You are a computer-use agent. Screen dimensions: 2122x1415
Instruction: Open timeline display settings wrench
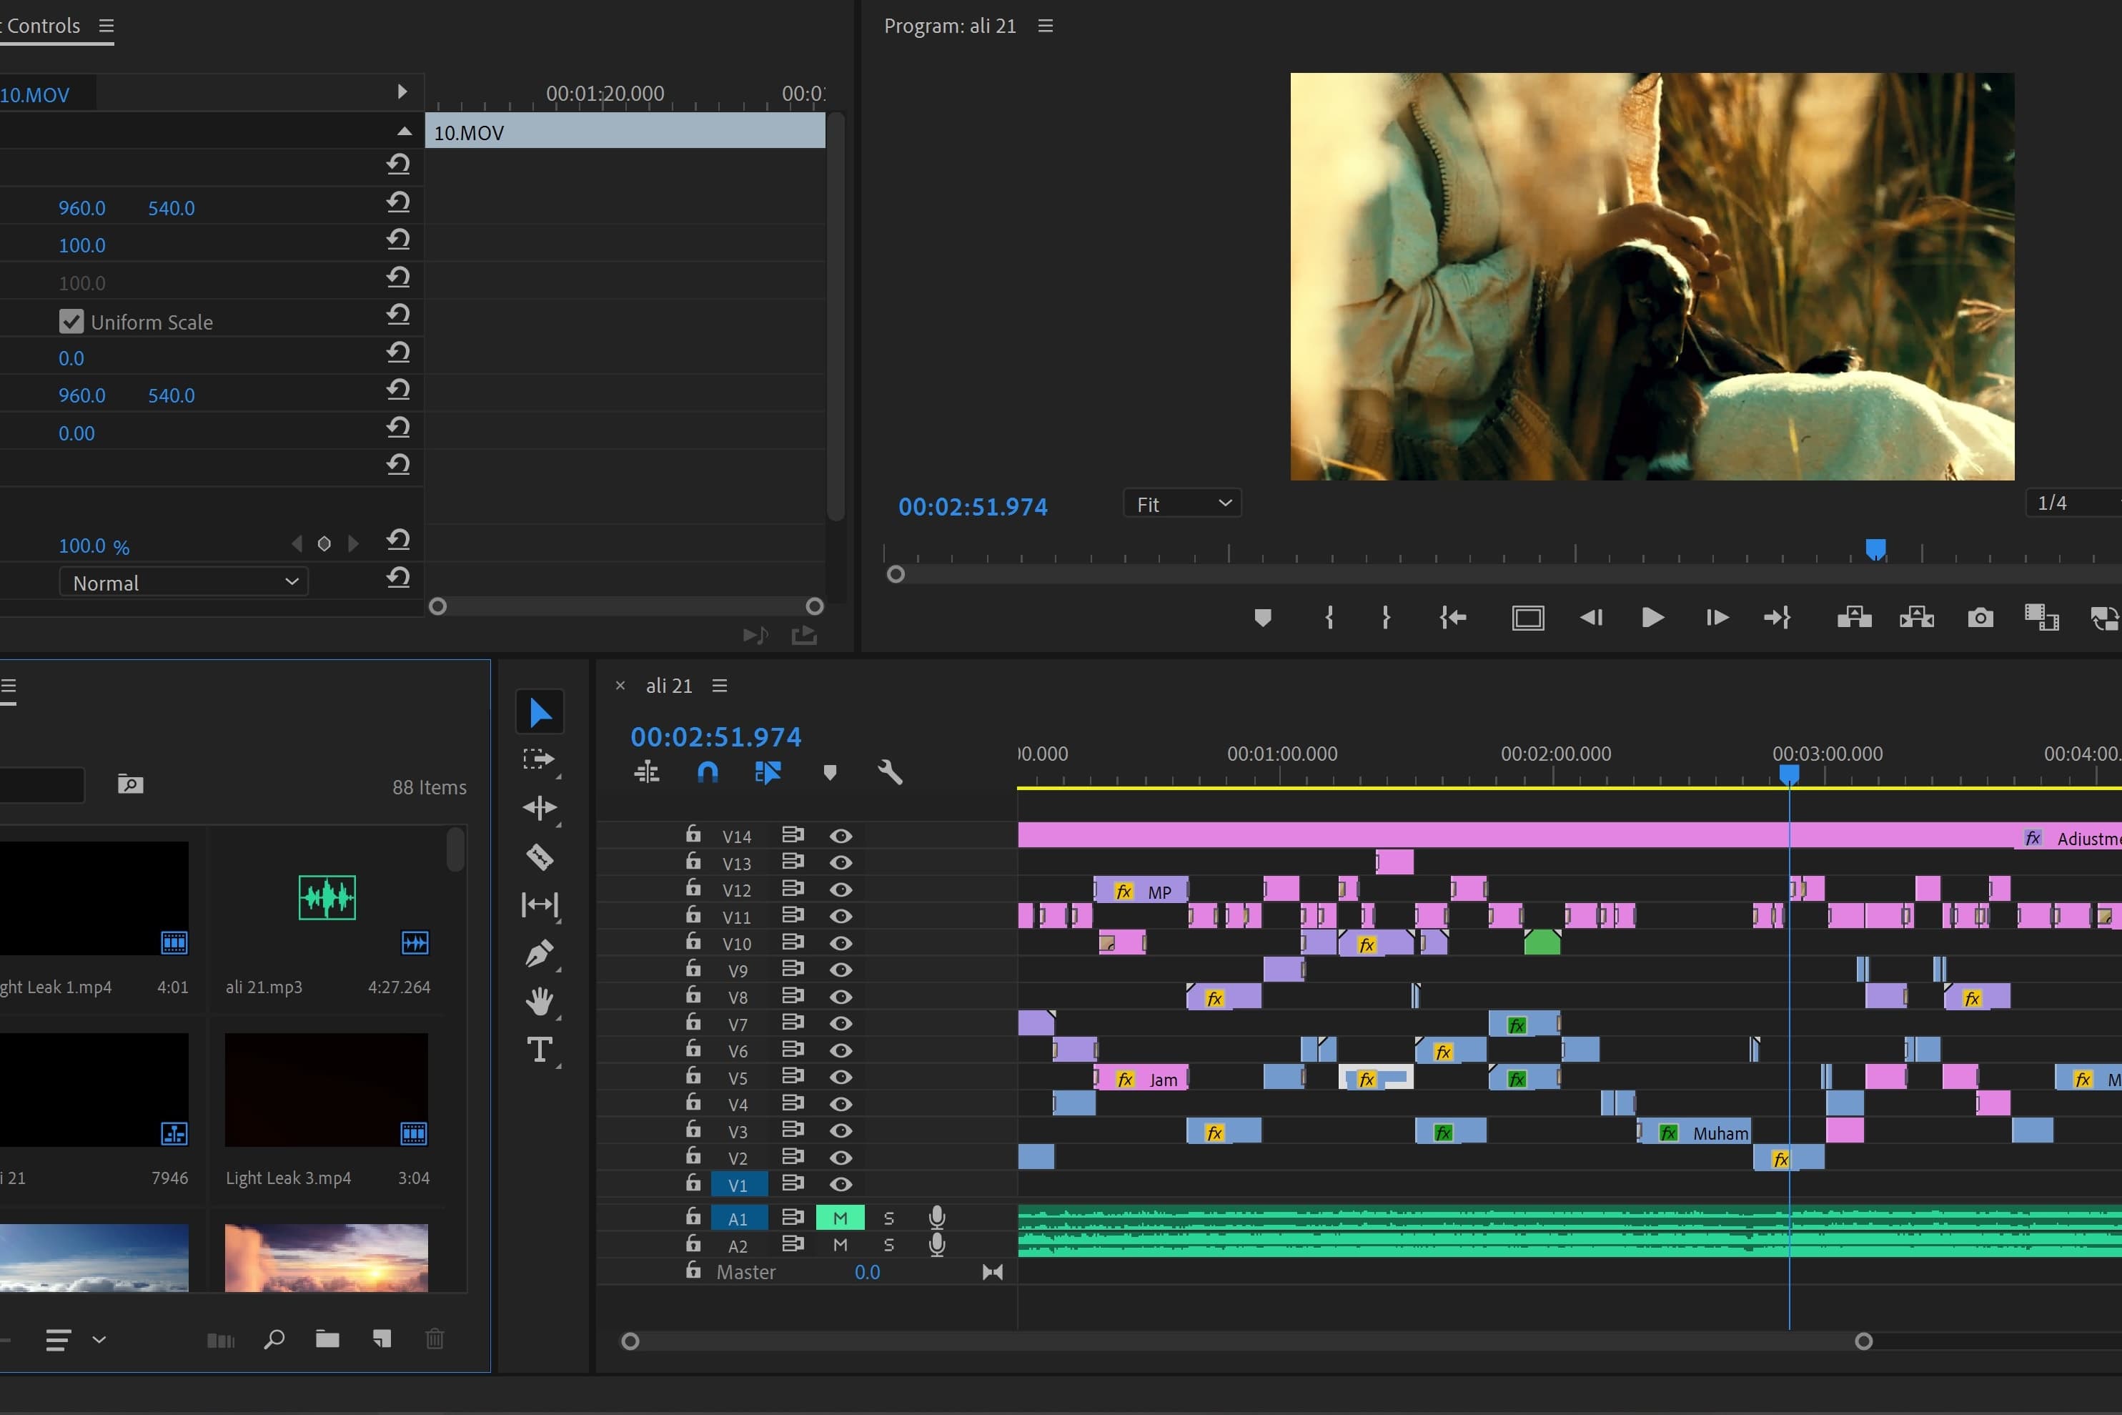[889, 772]
